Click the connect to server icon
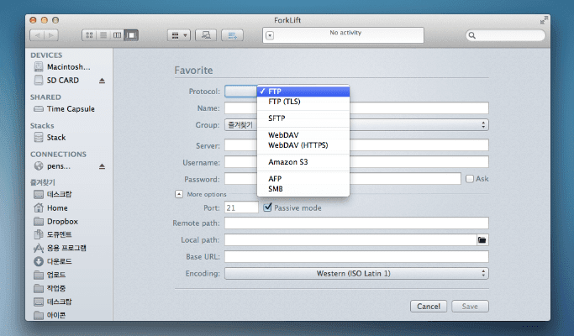The image size is (574, 336). coord(206,35)
